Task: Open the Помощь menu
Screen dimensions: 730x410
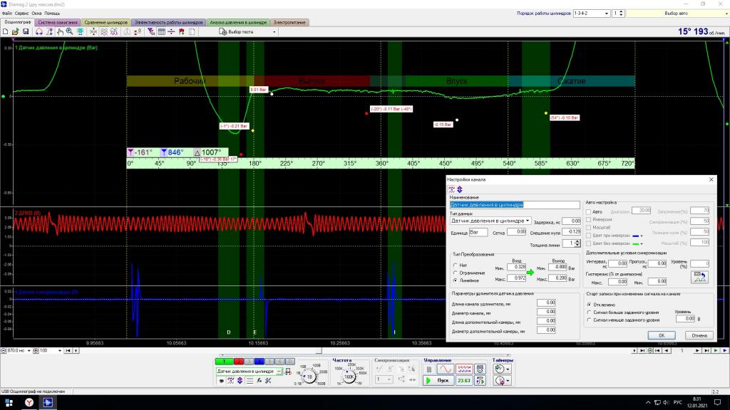Action: (52, 14)
